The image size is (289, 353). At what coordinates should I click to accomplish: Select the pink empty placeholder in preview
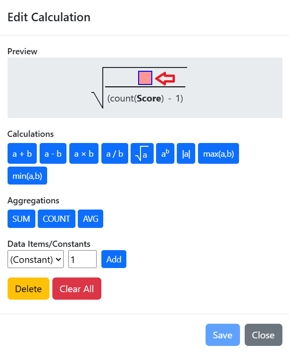[x=145, y=78]
